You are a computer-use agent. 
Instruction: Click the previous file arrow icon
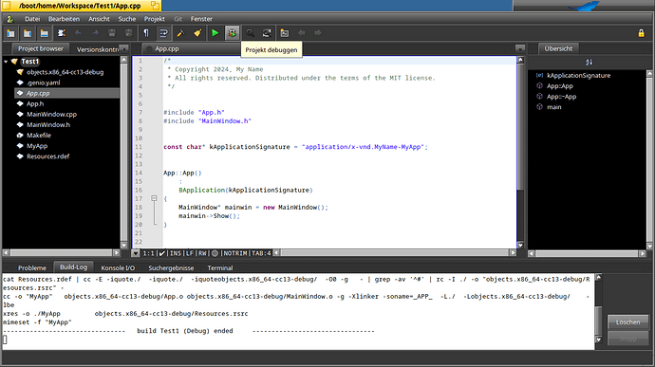301,33
